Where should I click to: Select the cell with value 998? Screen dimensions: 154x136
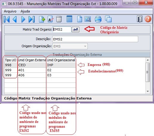pos(11,65)
